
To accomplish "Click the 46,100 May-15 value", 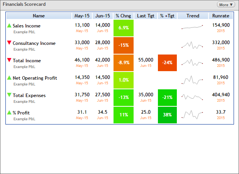I will [x=82, y=60].
